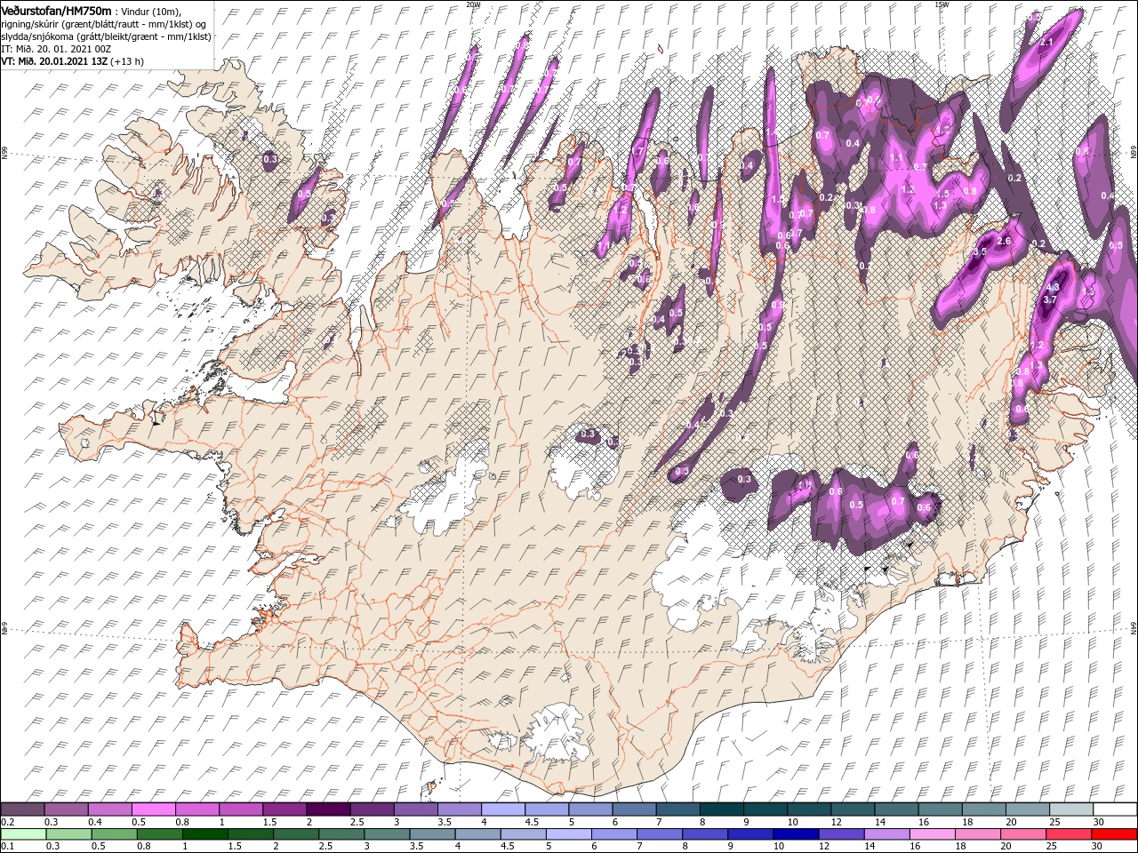Click the '12' label on the lower rain scale

(x=824, y=846)
